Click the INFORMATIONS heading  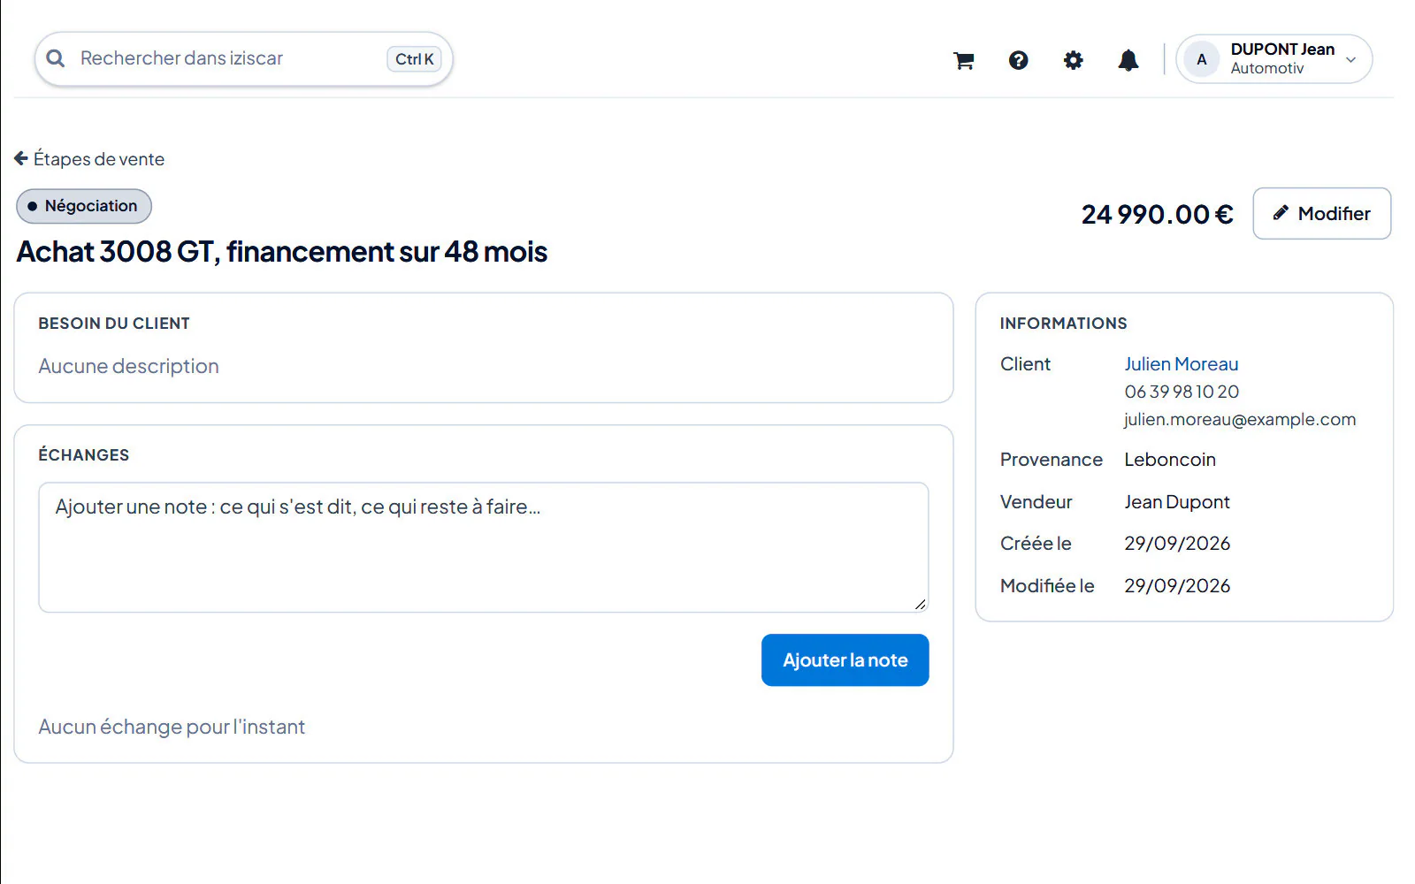1063,324
